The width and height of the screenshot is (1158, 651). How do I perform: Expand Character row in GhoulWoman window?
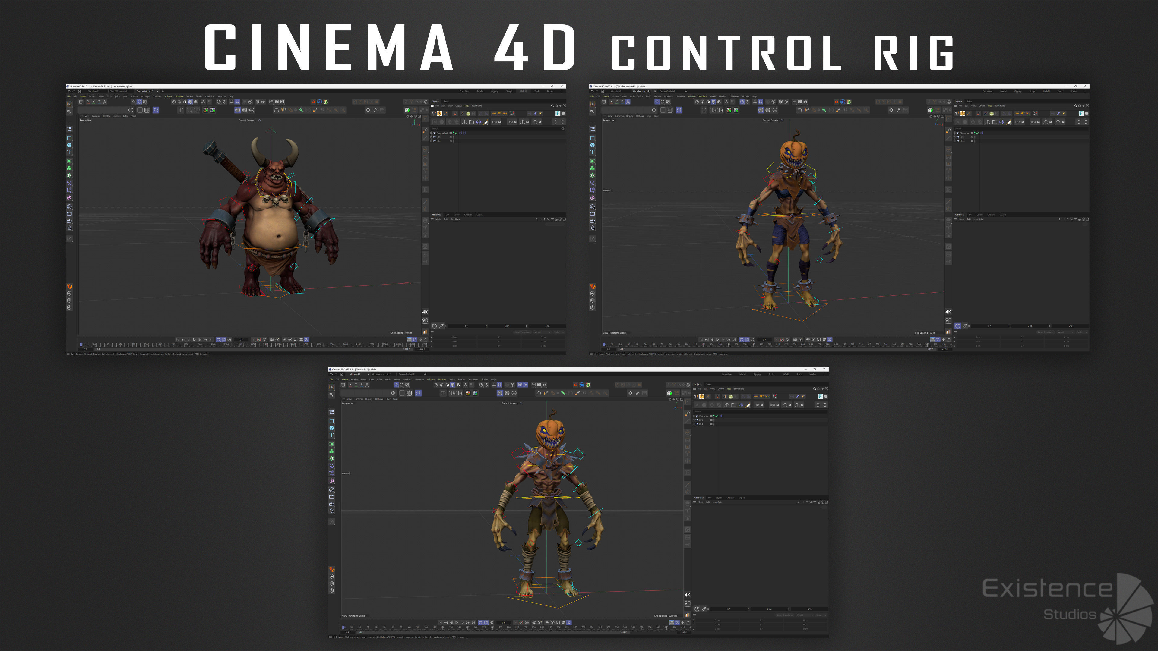pyautogui.click(x=954, y=133)
